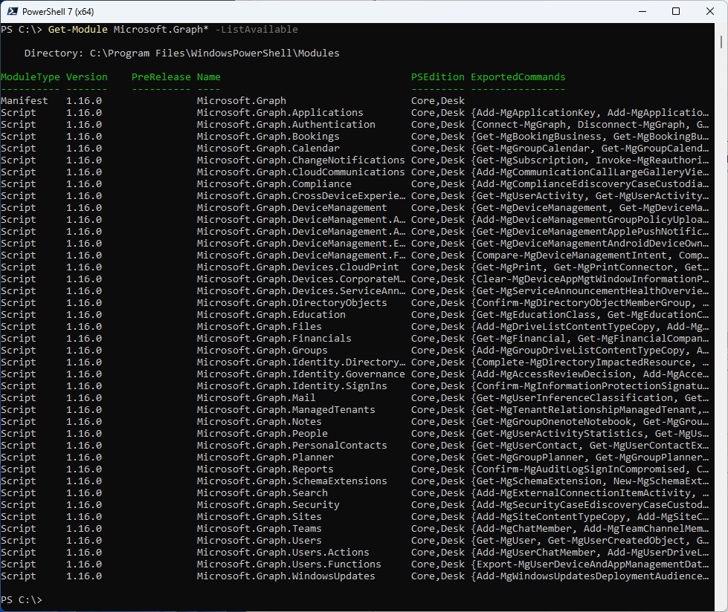Select the Microsoft.Graph.CloudCommunications module name
The image size is (728, 612).
click(x=301, y=172)
